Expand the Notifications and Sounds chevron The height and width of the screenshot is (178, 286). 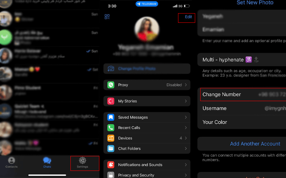186,165
